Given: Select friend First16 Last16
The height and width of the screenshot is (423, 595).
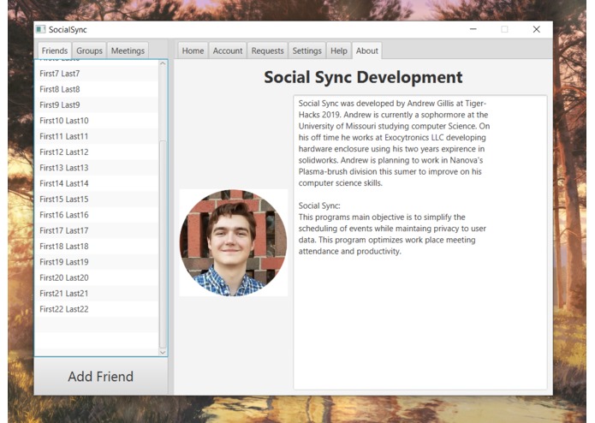Looking at the screenshot, I should pyautogui.click(x=97, y=215).
